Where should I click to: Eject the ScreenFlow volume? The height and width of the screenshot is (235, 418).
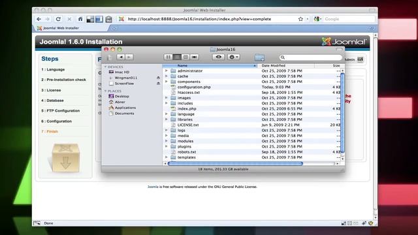(x=158, y=84)
